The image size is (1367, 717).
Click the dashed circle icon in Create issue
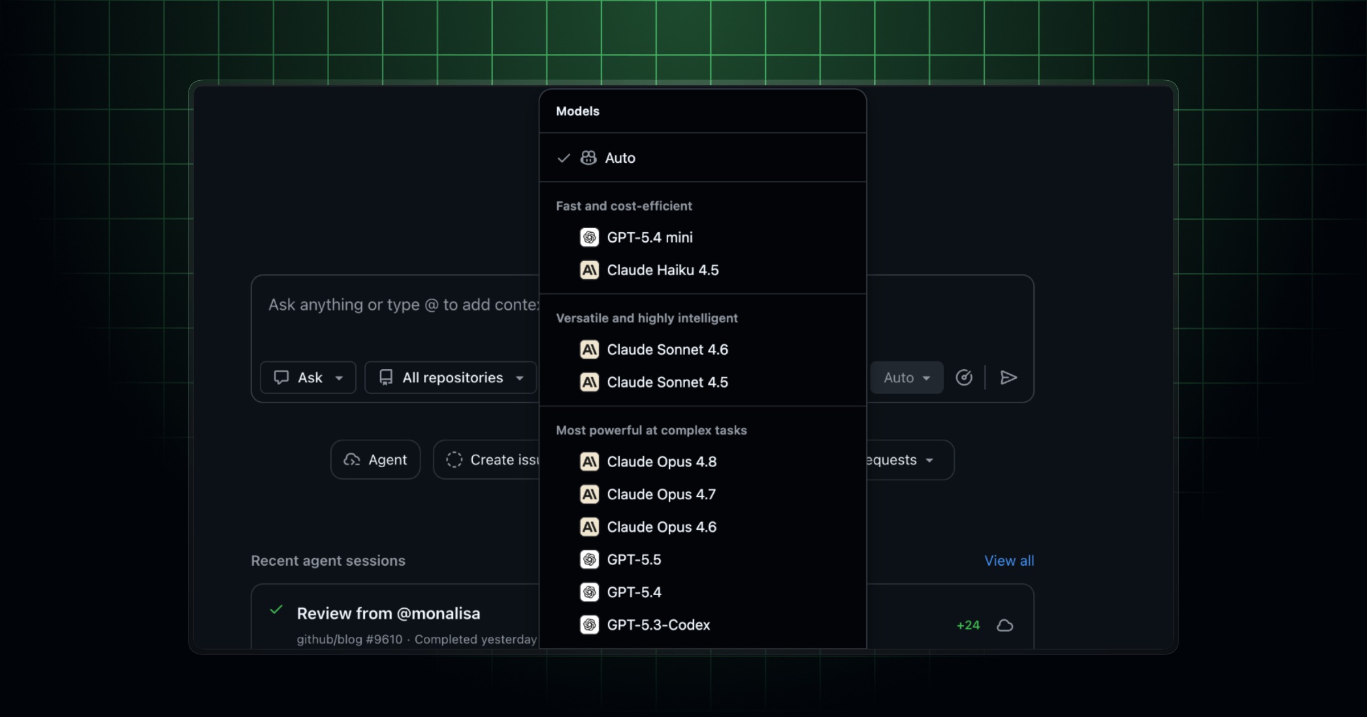click(x=454, y=460)
